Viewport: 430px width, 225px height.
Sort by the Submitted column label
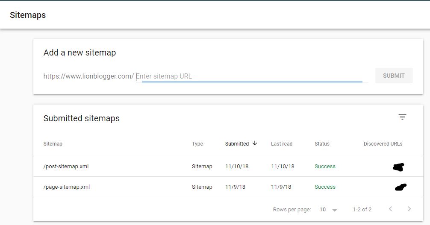coord(237,144)
